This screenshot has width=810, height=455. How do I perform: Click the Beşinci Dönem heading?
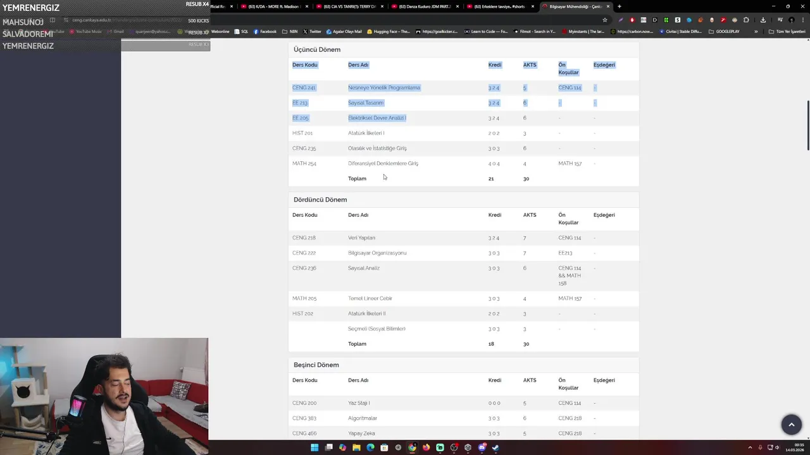(x=316, y=365)
